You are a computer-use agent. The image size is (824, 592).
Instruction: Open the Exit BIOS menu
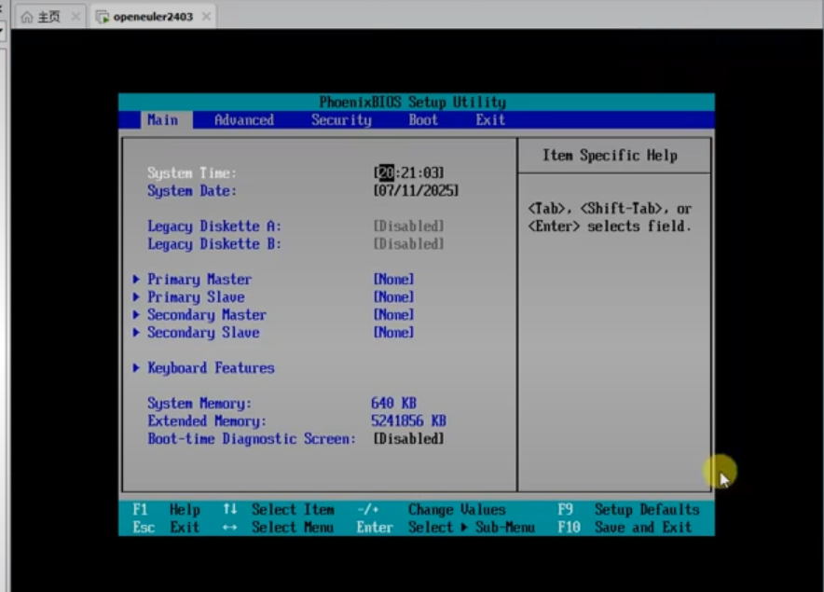click(x=490, y=120)
